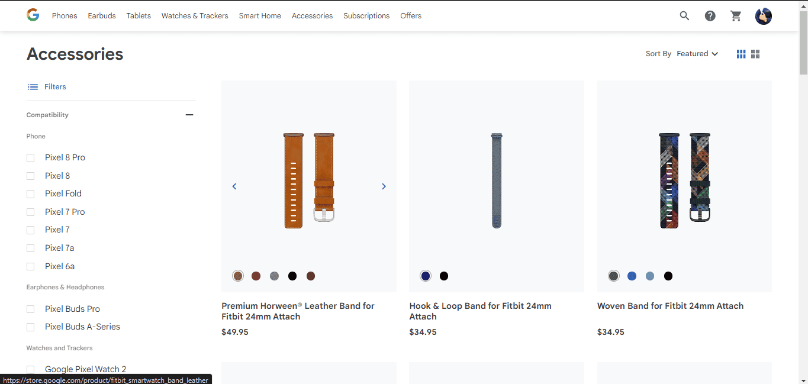Click the Filters list icon
Image resolution: width=808 pixels, height=384 pixels.
click(x=33, y=87)
